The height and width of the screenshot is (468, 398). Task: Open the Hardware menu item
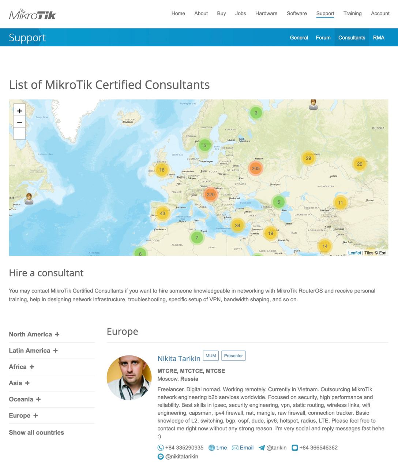tap(266, 14)
